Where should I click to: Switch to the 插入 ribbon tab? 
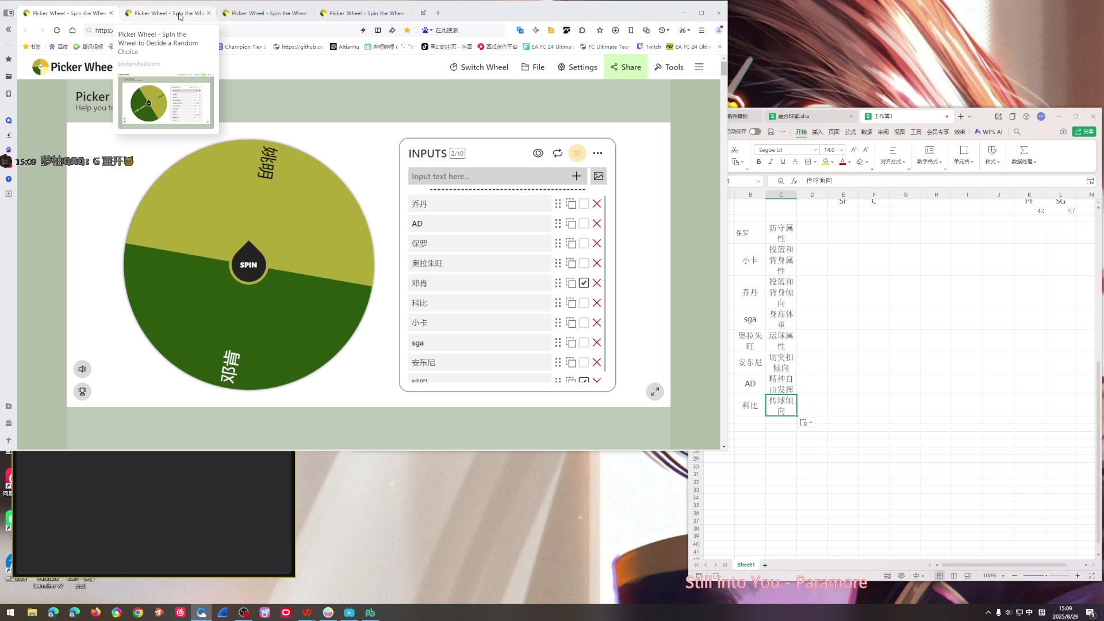click(817, 132)
